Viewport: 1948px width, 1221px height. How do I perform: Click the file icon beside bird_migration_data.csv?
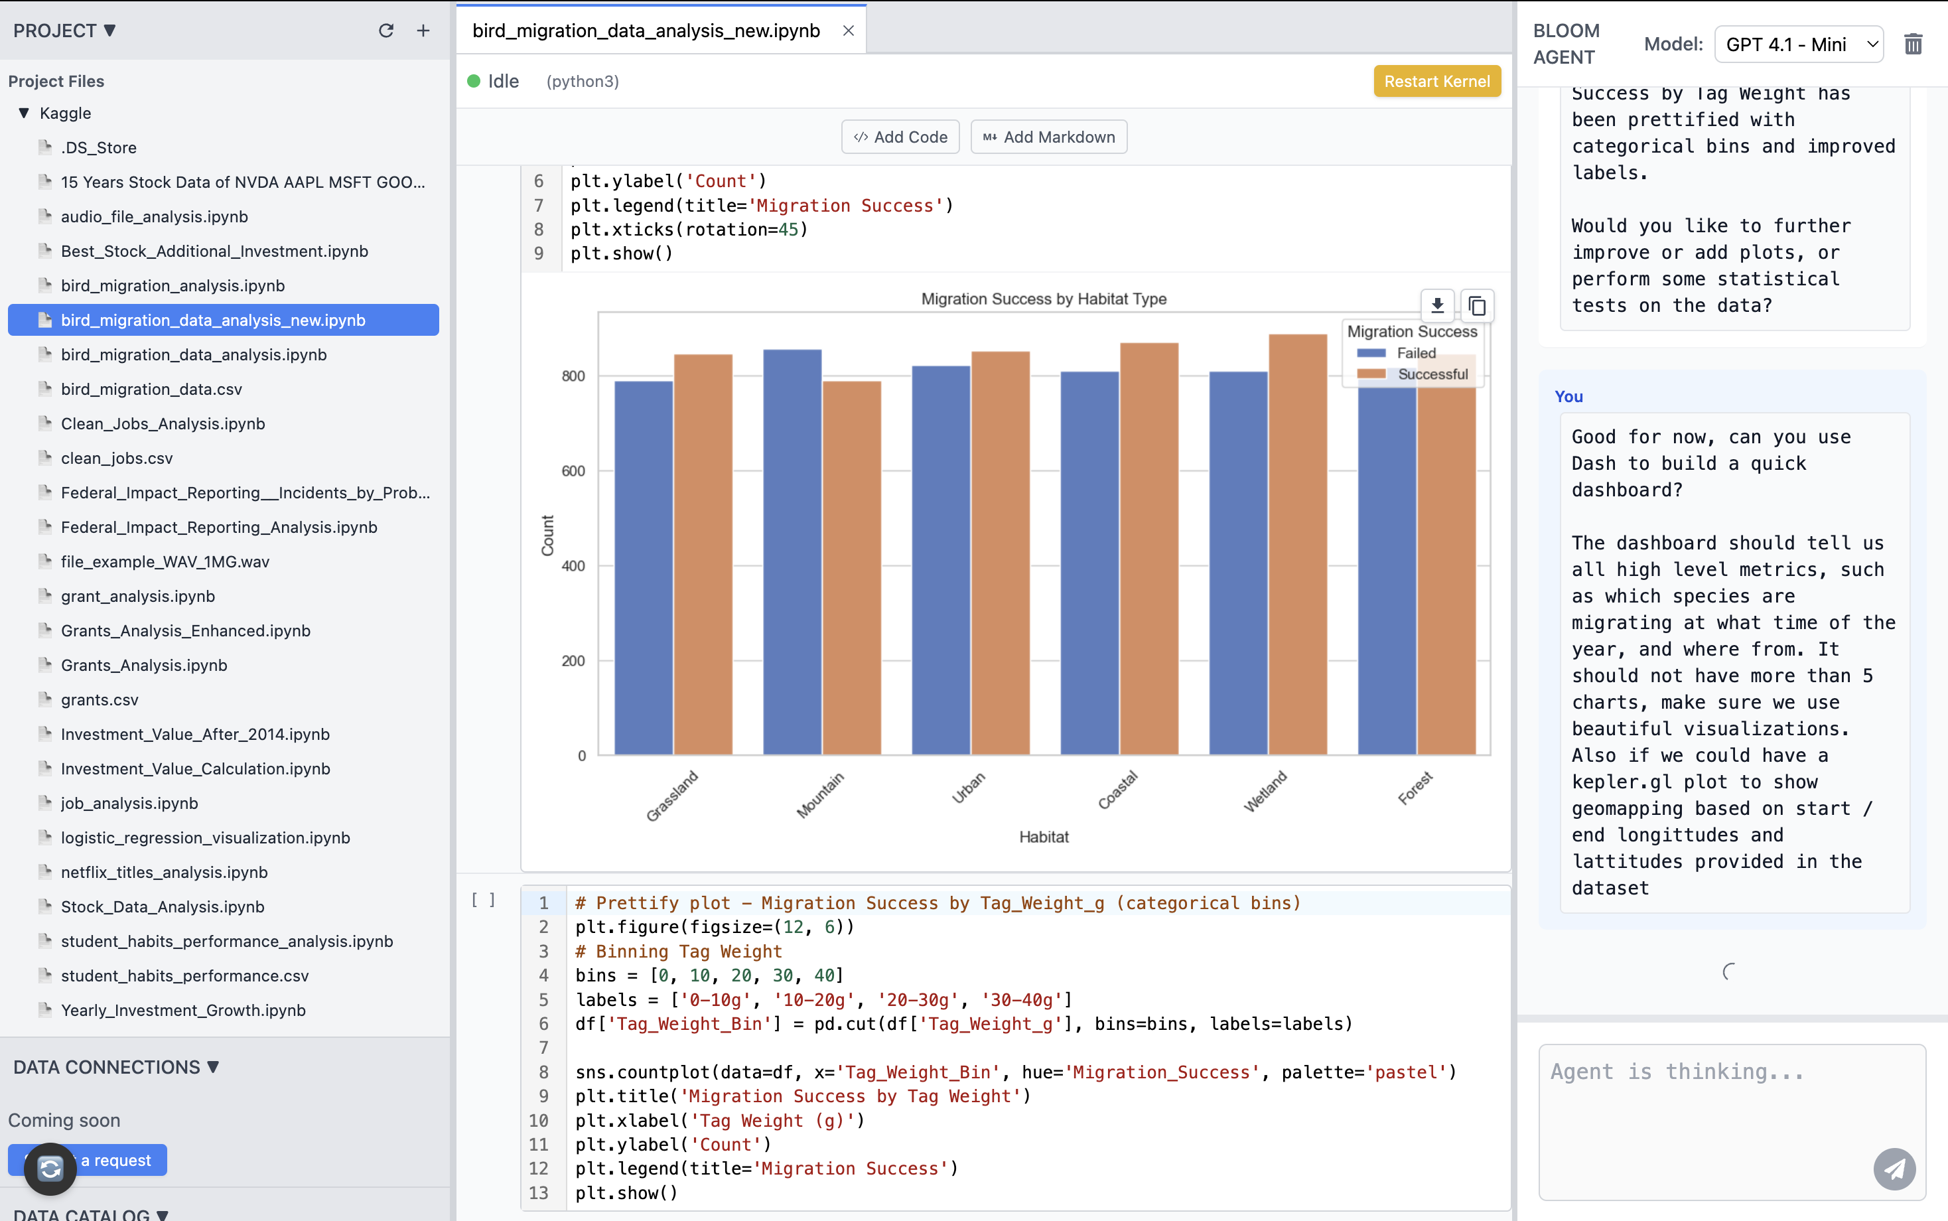click(46, 390)
